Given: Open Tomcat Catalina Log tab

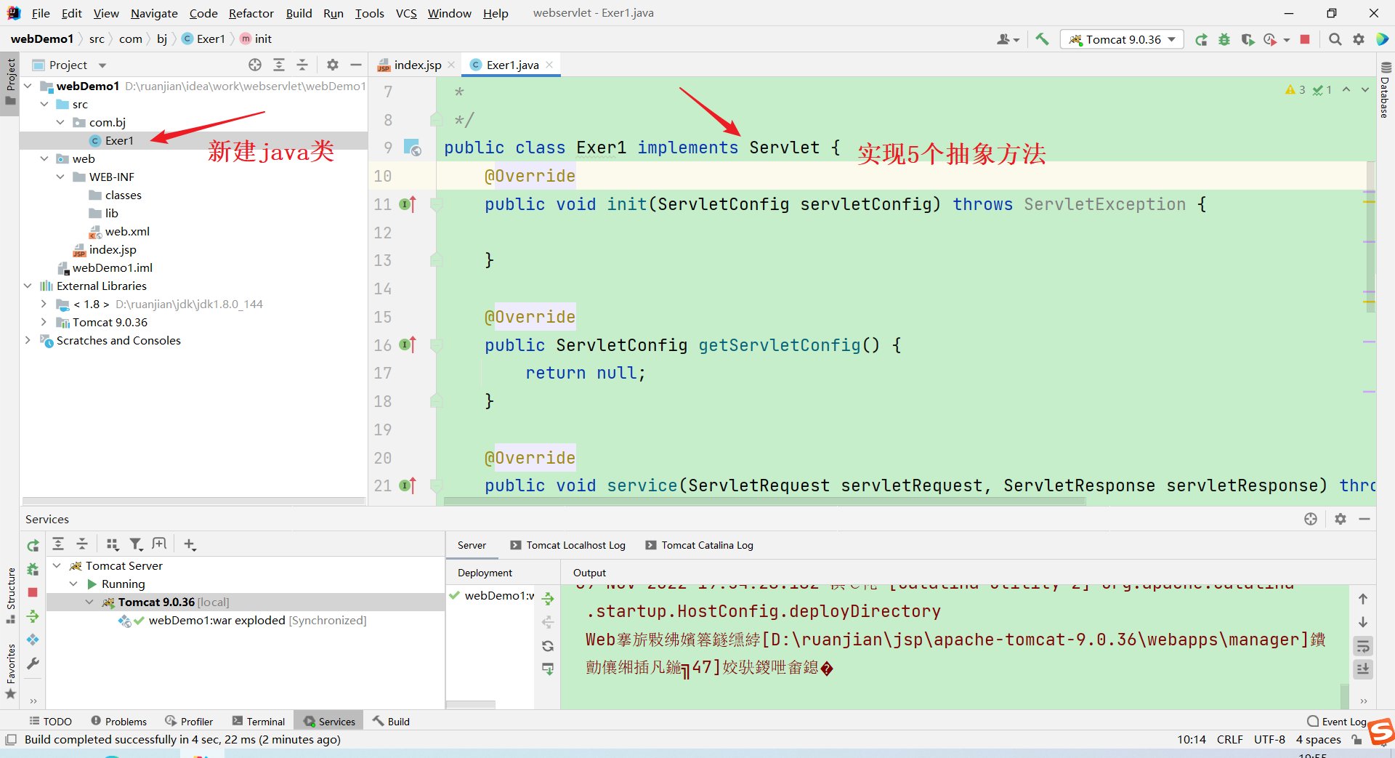Looking at the screenshot, I should coord(699,545).
